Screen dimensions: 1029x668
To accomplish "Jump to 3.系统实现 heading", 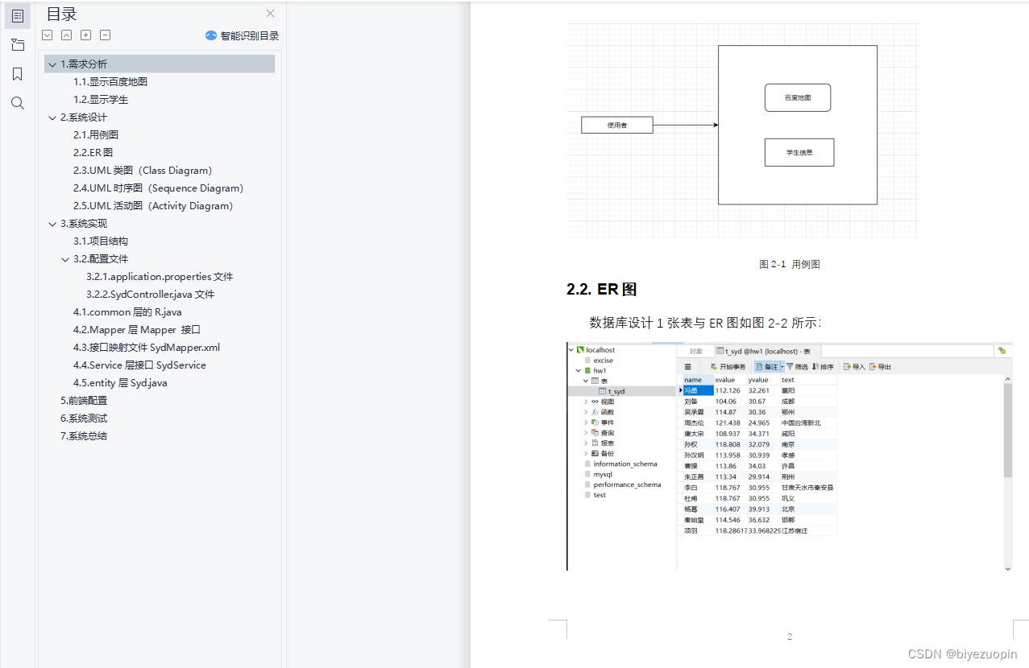I will (x=84, y=224).
